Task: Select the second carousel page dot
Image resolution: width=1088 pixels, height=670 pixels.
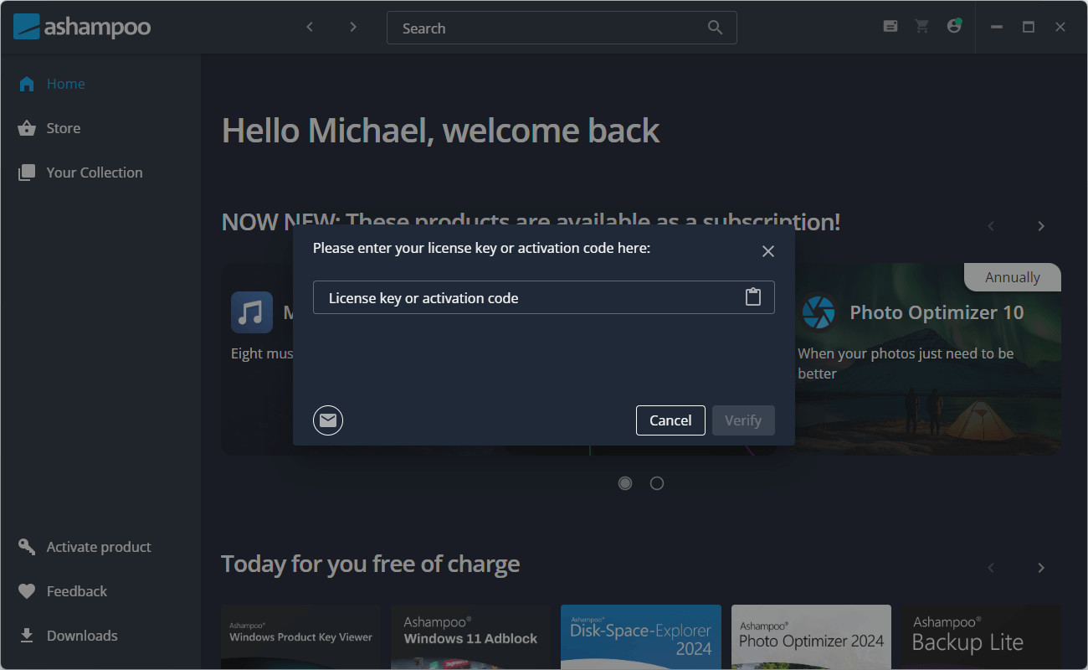Action: [x=657, y=483]
